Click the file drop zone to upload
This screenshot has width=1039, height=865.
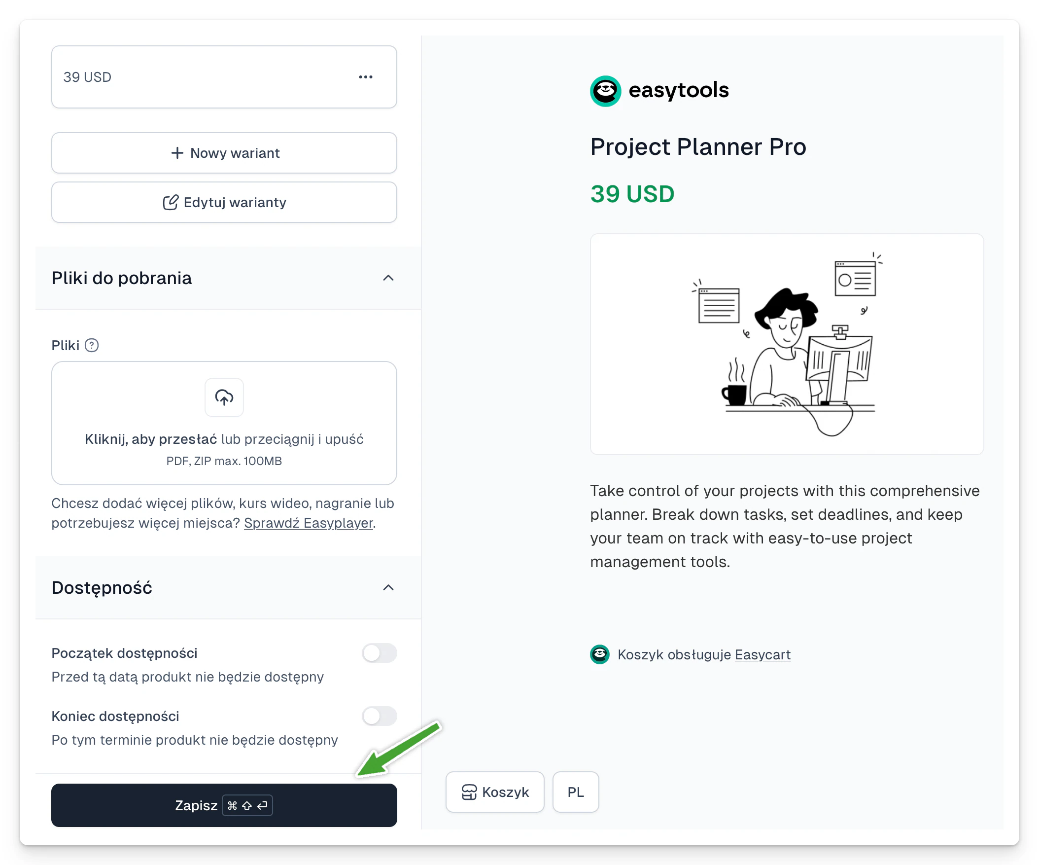pos(224,423)
